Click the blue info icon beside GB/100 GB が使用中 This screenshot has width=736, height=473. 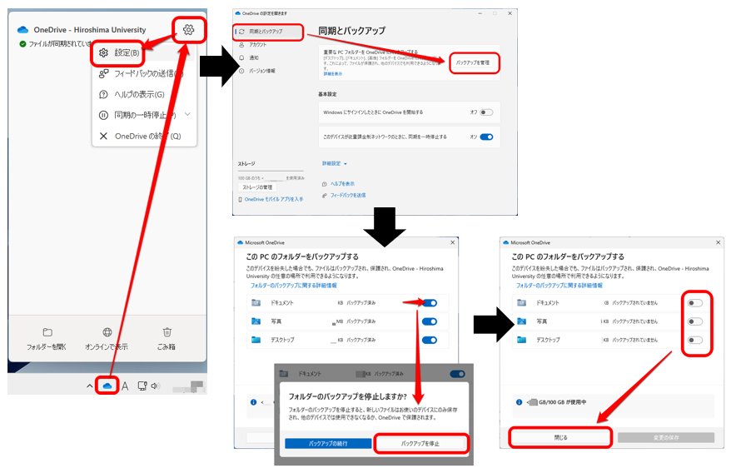point(519,402)
